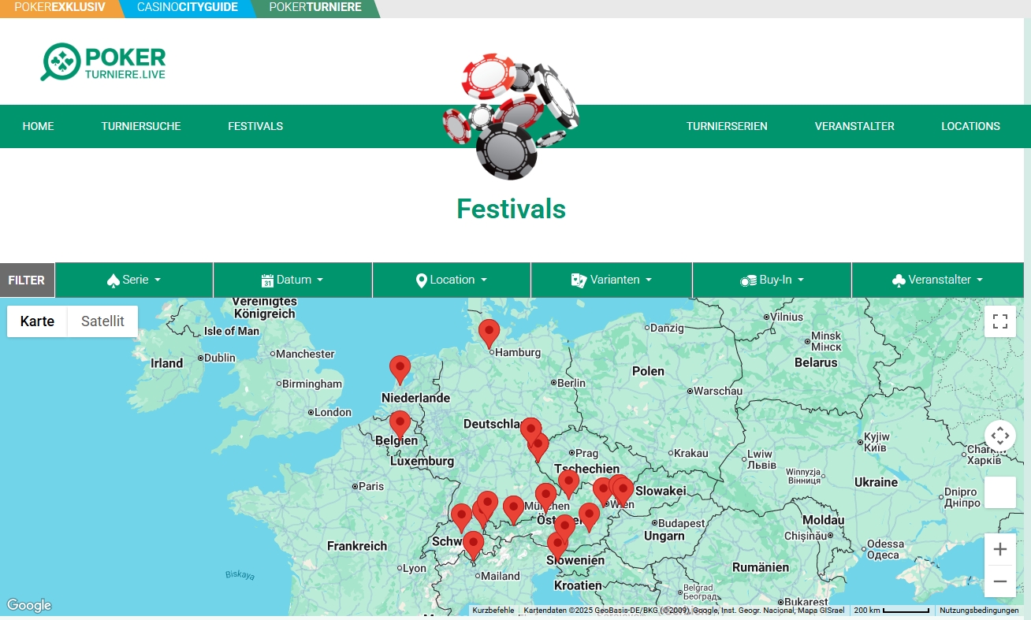The width and height of the screenshot is (1031, 620).
Task: Expand the Serie filter dropdown
Action: point(134,280)
